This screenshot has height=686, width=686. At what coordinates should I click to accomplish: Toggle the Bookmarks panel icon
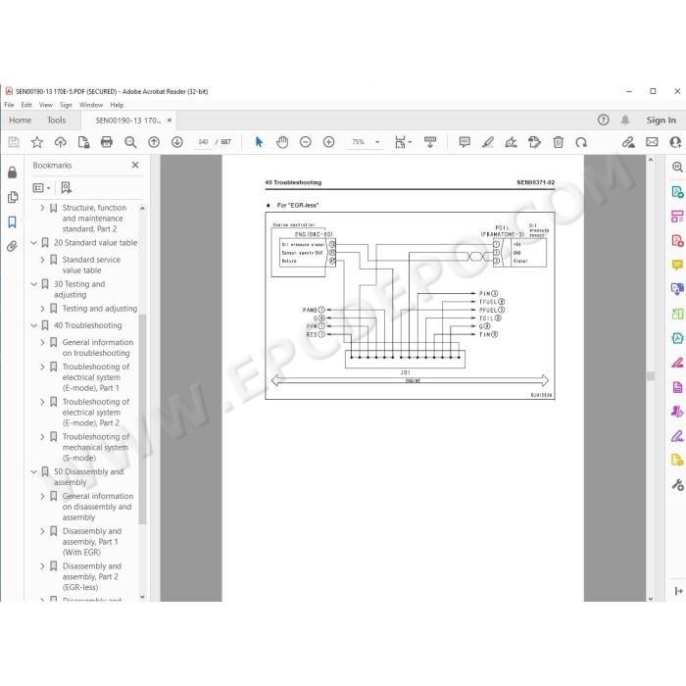12,221
